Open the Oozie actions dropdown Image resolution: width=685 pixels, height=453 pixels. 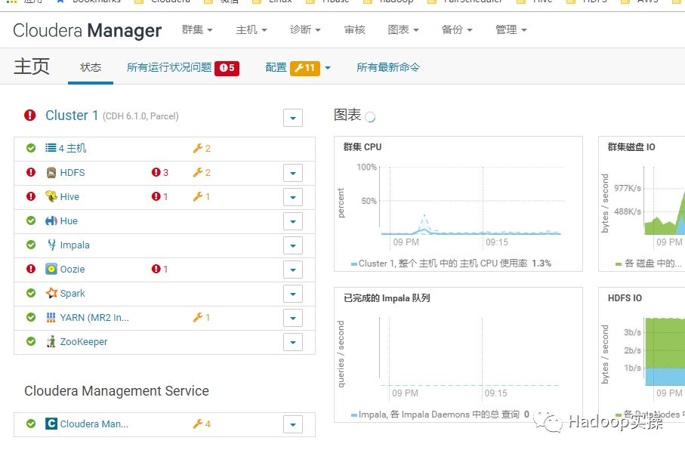[293, 270]
